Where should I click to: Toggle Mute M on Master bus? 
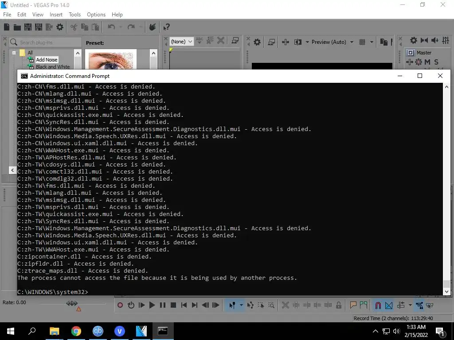(x=427, y=62)
